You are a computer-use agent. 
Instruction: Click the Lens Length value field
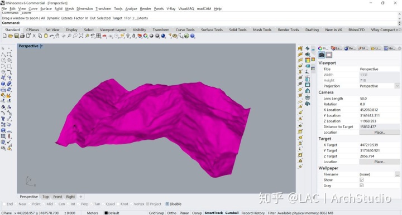(380, 99)
